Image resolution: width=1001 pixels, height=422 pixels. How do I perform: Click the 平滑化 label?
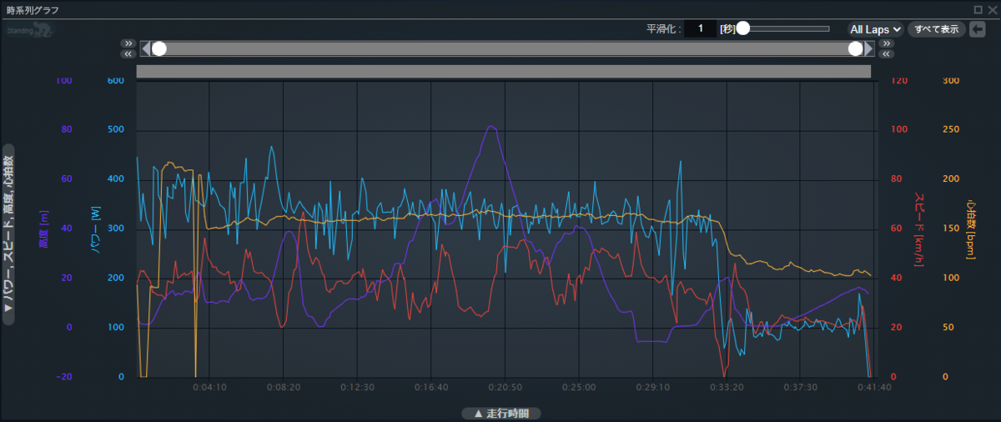(664, 29)
